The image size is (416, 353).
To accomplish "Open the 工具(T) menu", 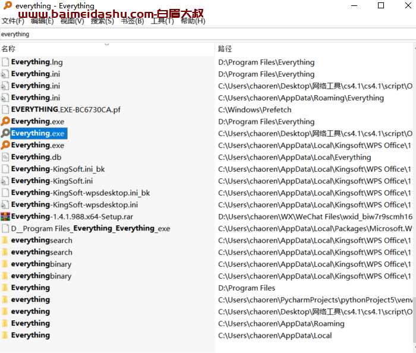I will coord(162,21).
